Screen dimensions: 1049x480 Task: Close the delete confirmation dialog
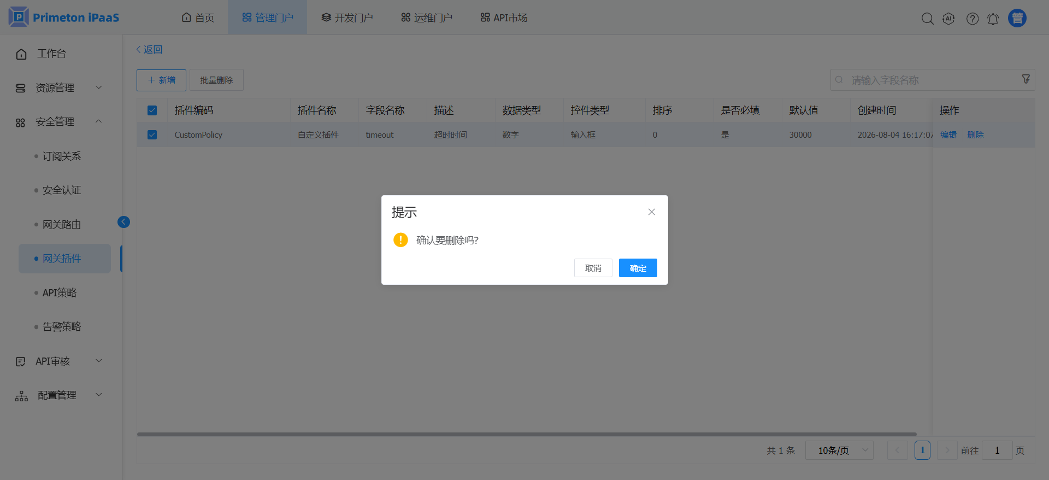(651, 212)
